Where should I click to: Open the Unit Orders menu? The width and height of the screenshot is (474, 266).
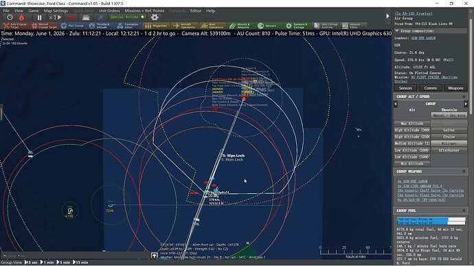click(109, 10)
